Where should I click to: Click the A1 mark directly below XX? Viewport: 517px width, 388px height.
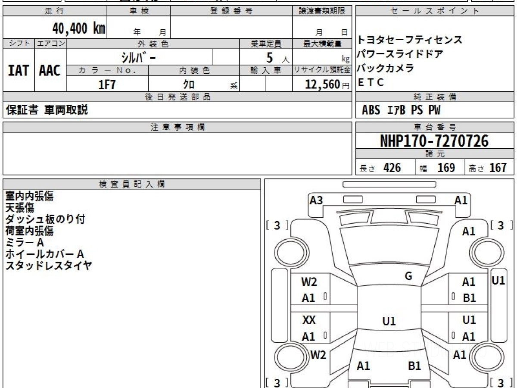pyautogui.click(x=308, y=337)
